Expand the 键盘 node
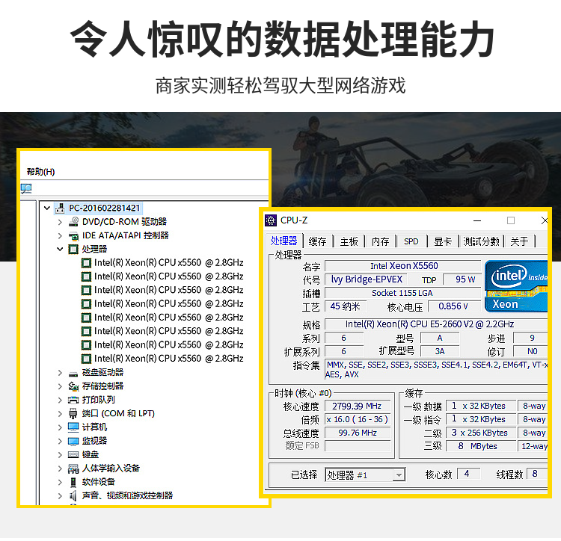 coord(60,455)
